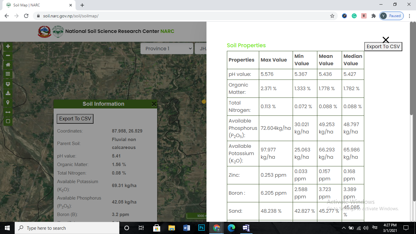Click the coordinates value 87.958, 26.529
The width and height of the screenshot is (416, 234).
click(x=127, y=131)
